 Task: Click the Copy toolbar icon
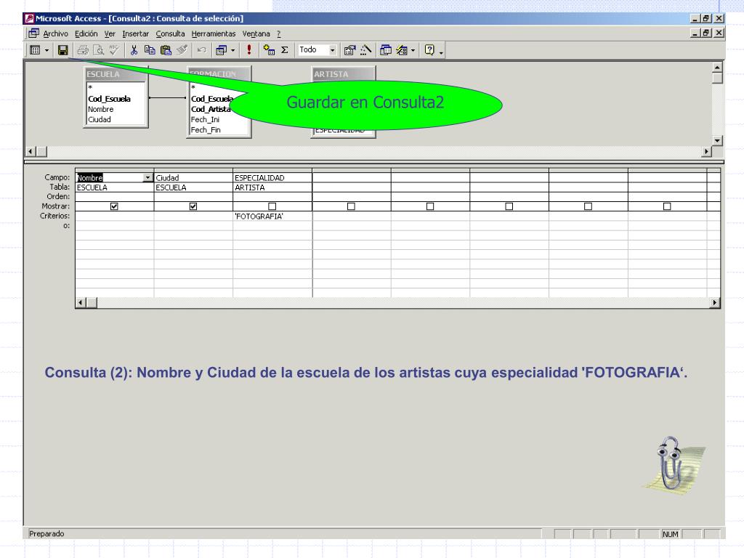[x=150, y=50]
